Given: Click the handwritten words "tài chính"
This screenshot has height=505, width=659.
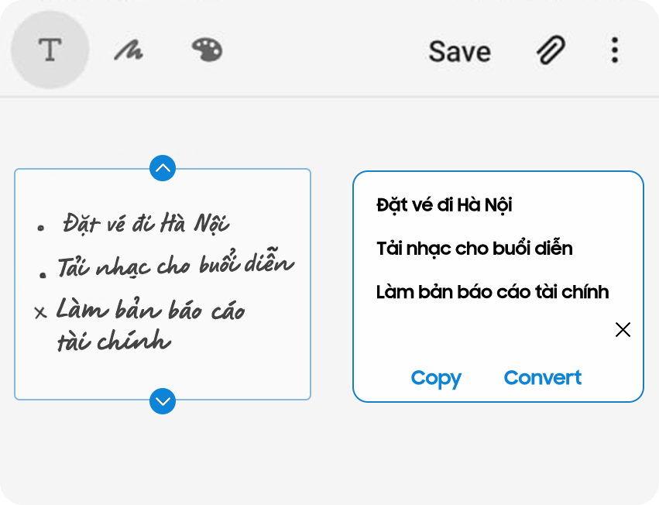Looking at the screenshot, I should 114,340.
